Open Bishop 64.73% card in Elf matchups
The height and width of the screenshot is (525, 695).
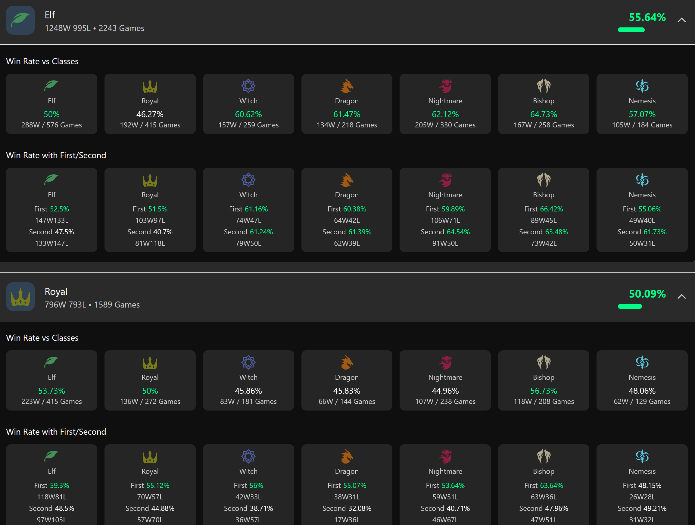(x=544, y=104)
